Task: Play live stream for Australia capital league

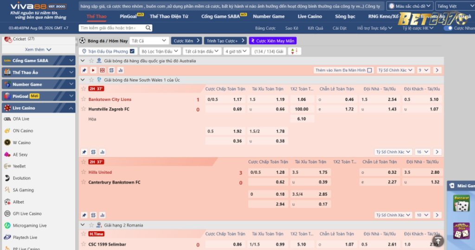Action: 93,70
